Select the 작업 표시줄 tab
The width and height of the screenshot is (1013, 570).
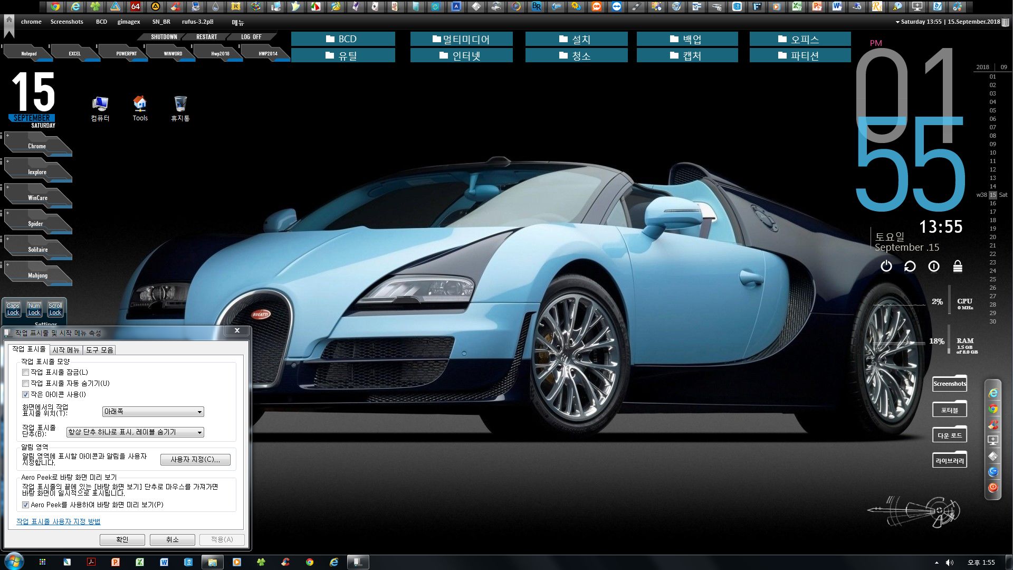pos(29,349)
